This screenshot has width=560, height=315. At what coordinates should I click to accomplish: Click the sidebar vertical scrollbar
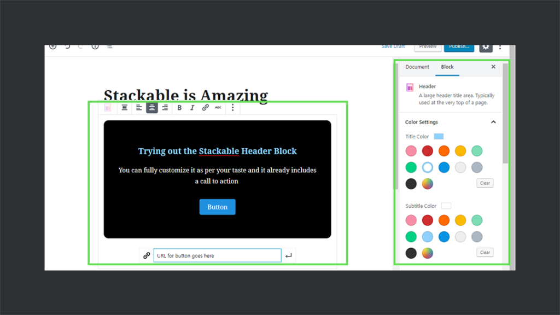click(x=505, y=114)
